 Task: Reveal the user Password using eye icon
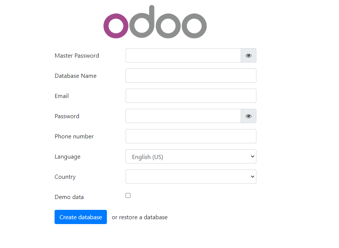249,116
